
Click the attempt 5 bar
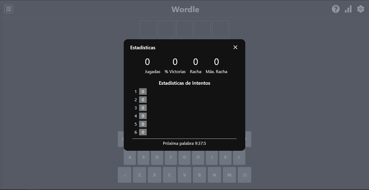[143, 124]
